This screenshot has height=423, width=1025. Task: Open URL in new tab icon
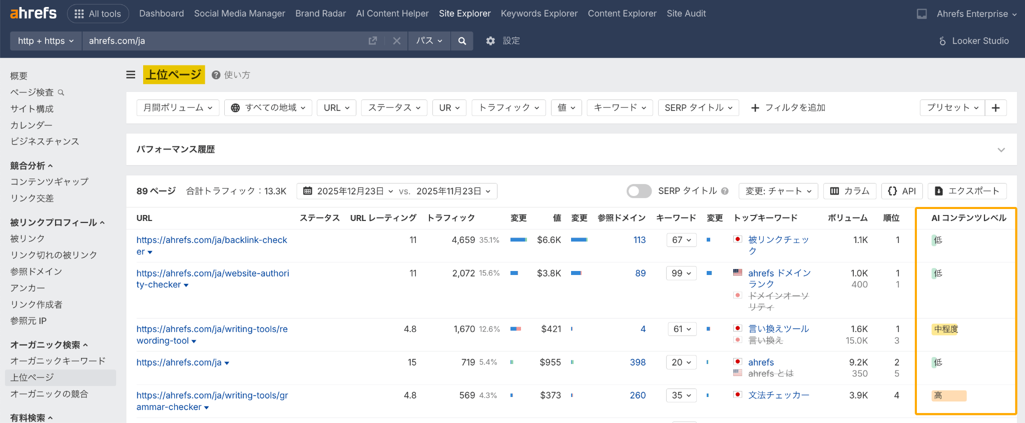pyautogui.click(x=372, y=41)
